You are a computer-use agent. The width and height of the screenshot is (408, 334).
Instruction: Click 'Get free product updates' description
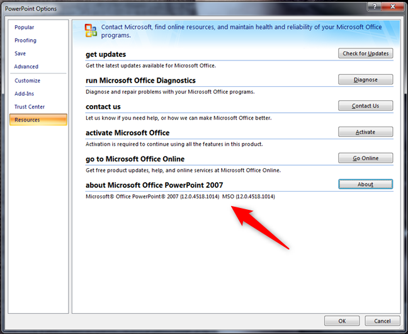click(183, 170)
